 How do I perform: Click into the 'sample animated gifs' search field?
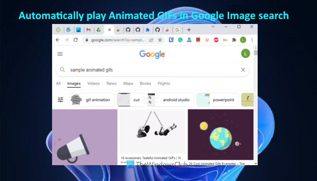click(x=152, y=70)
